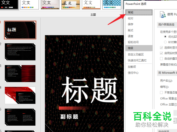
Task: Select the black dark theme thumbnail
Action: tap(9, 5)
